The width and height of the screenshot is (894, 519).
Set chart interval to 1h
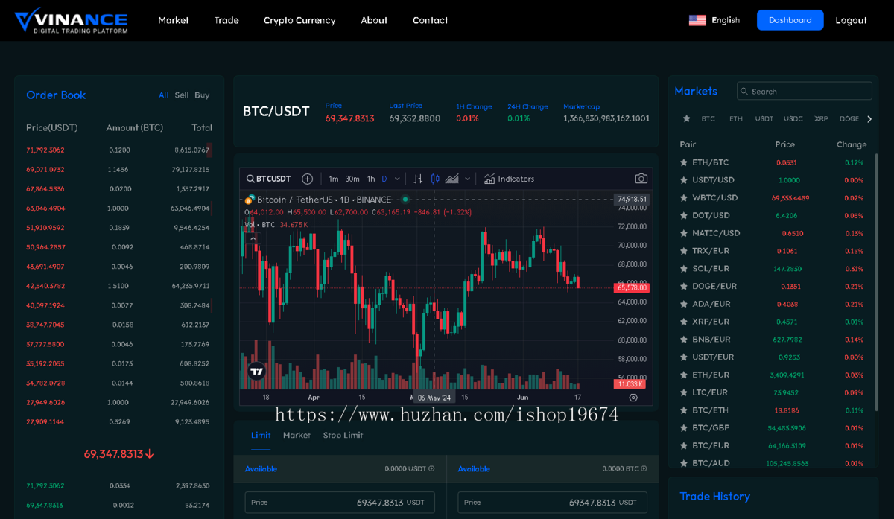[371, 179]
